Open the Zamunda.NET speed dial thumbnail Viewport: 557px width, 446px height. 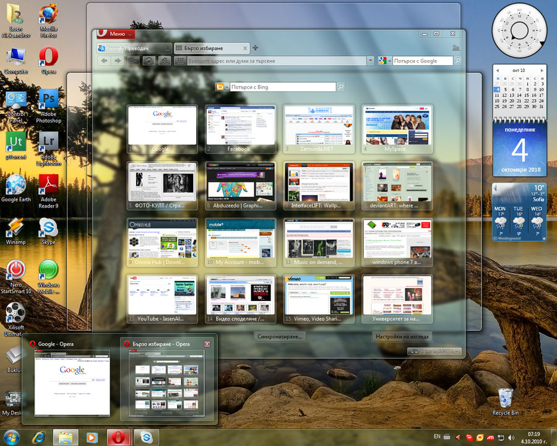pyautogui.click(x=319, y=129)
